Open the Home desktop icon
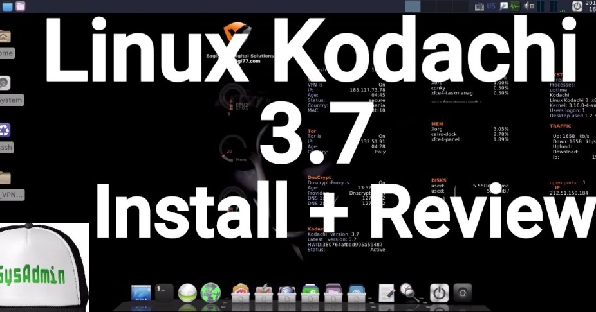The image size is (596, 312). click(x=6, y=44)
